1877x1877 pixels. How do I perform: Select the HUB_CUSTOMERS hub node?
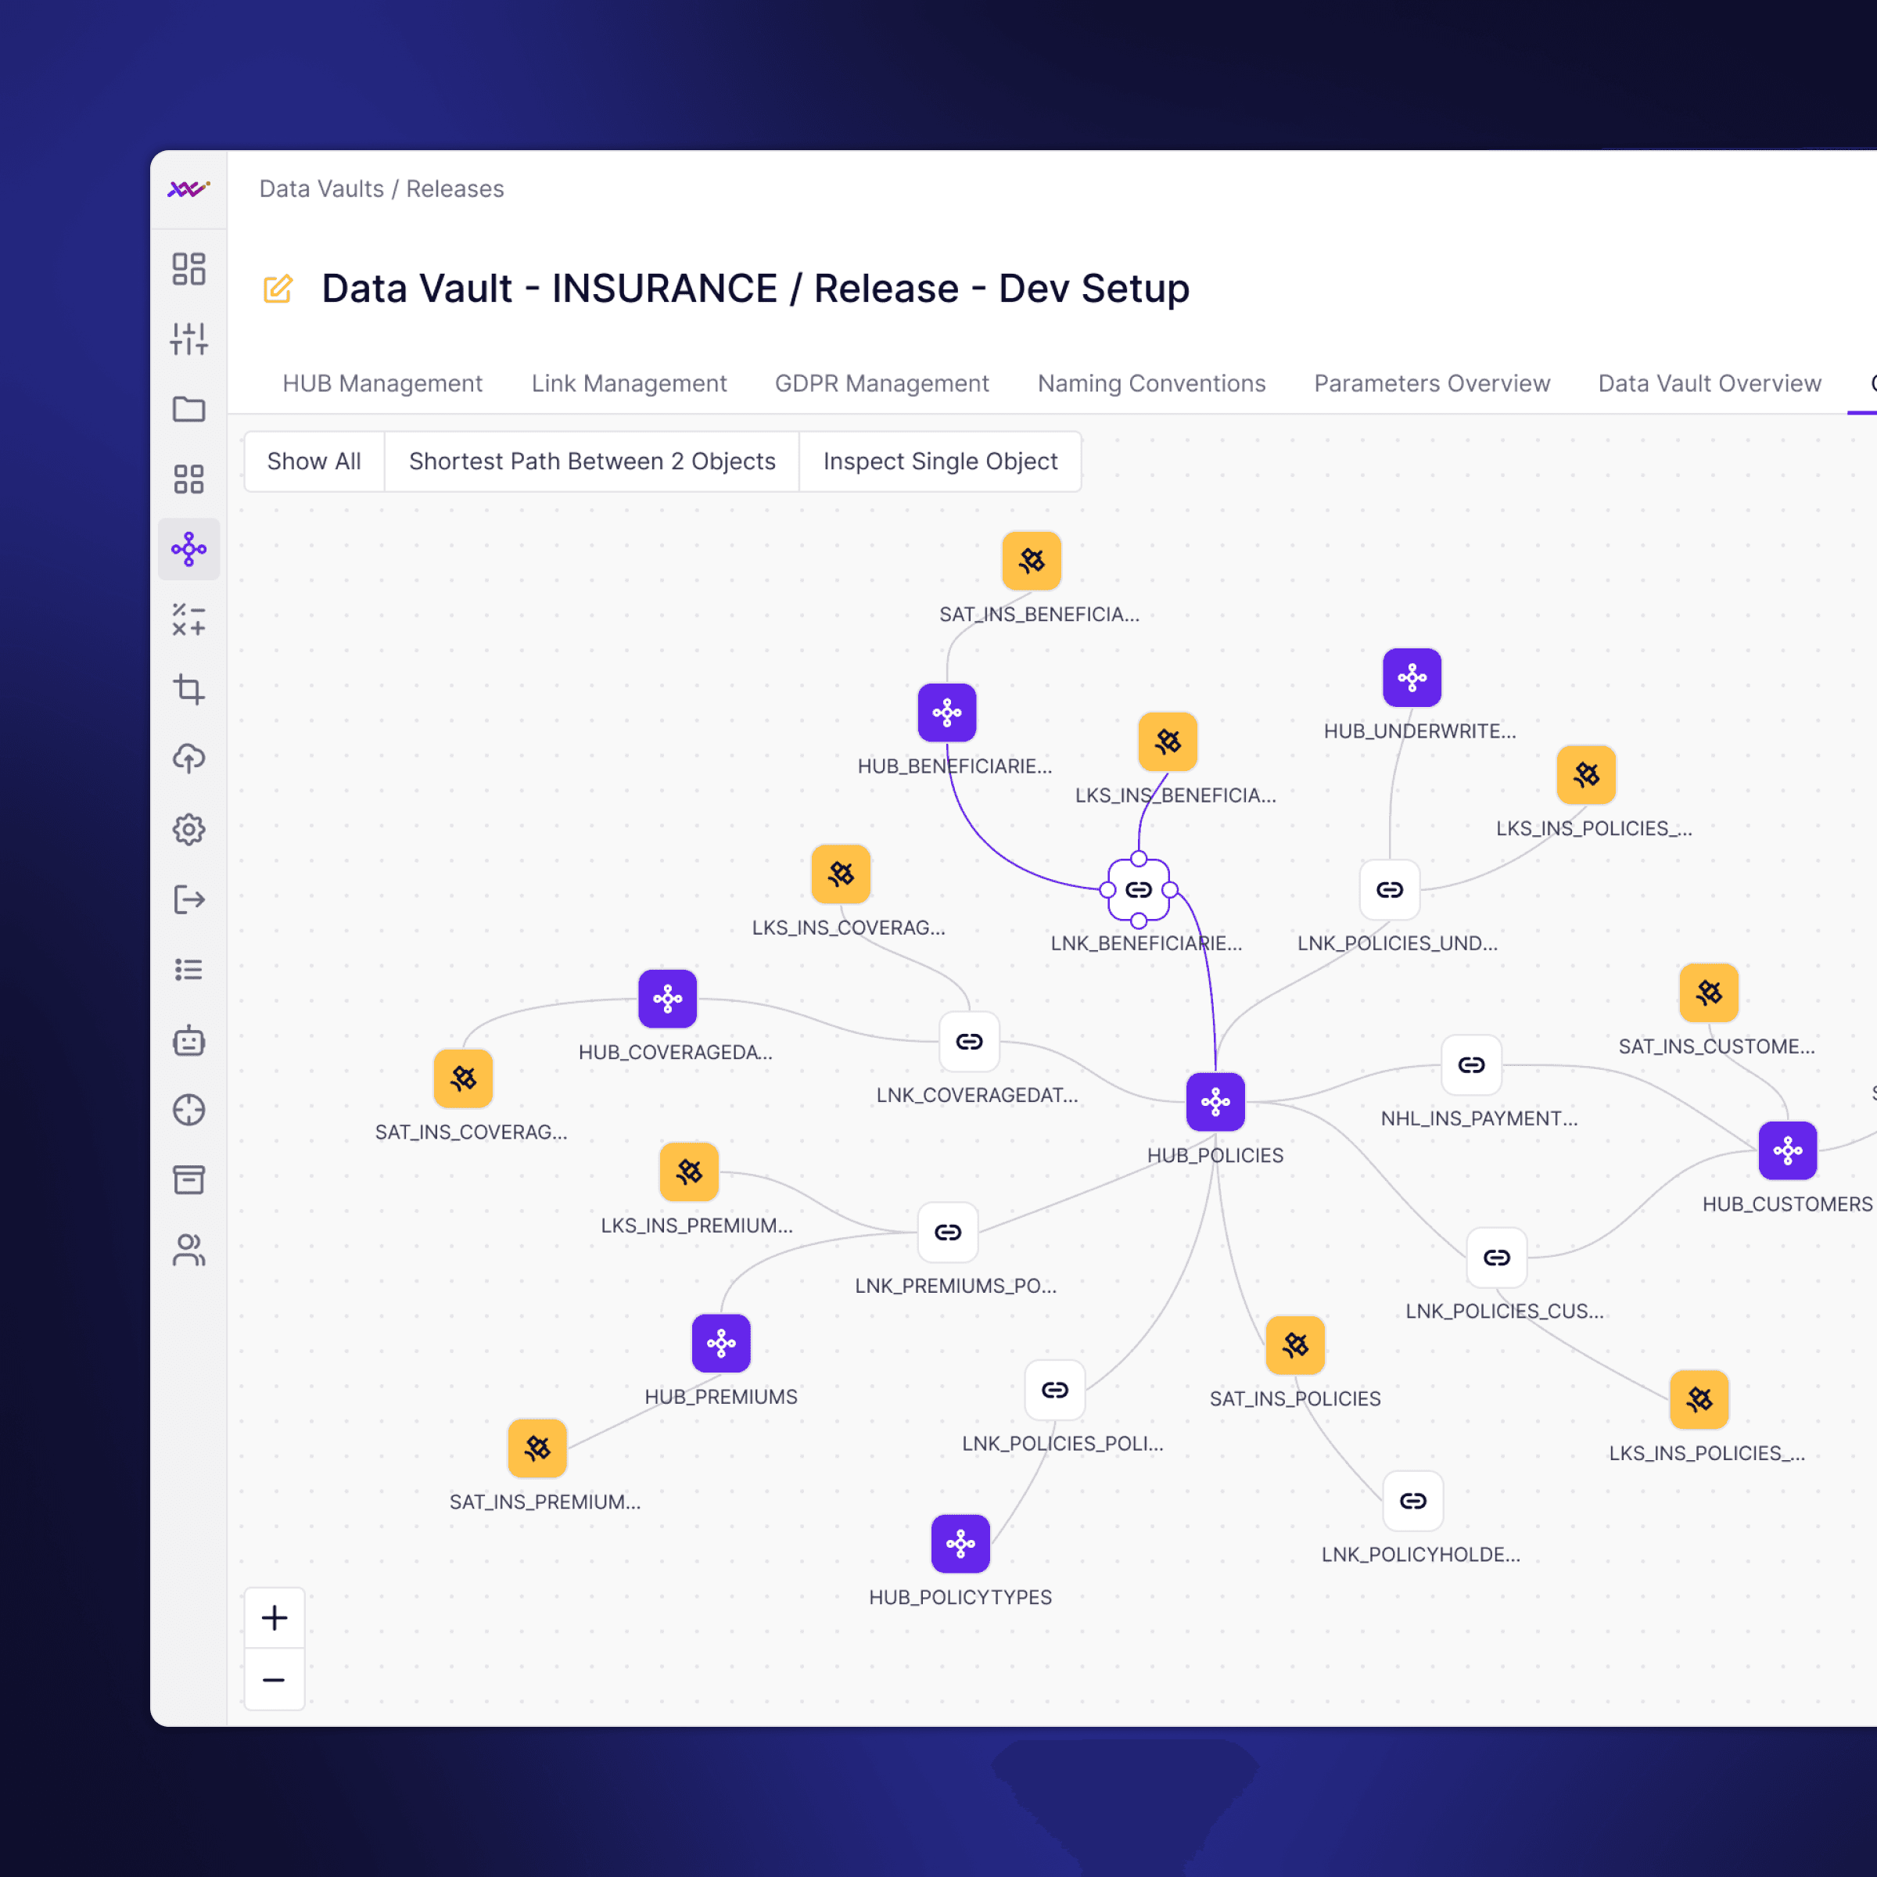click(x=1788, y=1151)
